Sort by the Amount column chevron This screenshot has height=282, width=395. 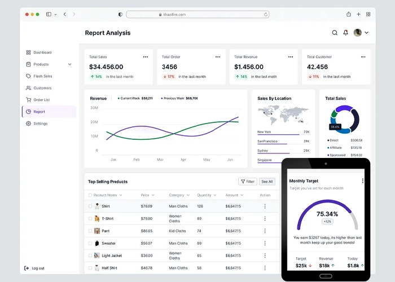coord(242,195)
